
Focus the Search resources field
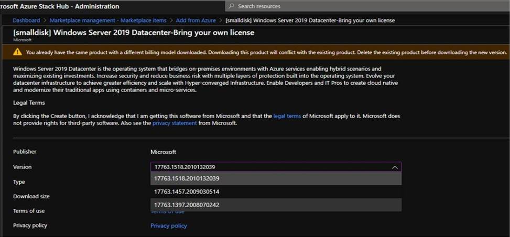pyautogui.click(x=367, y=6)
